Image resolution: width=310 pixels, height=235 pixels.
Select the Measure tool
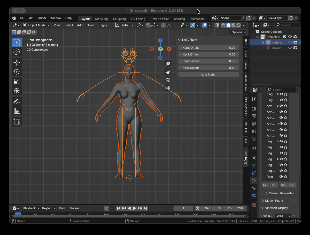coord(17,111)
